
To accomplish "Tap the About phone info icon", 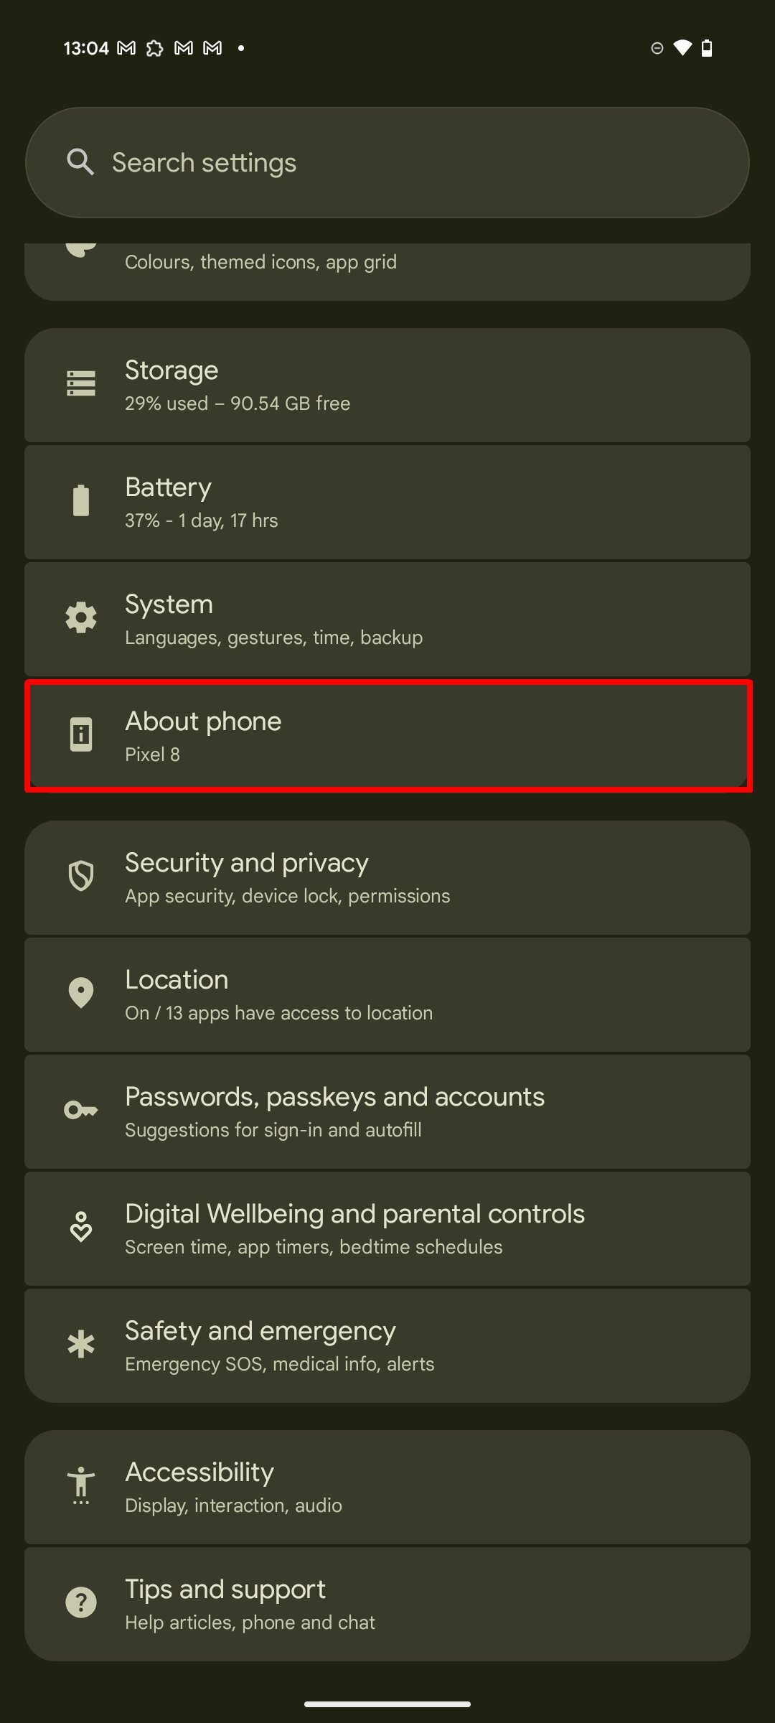I will click(x=81, y=734).
